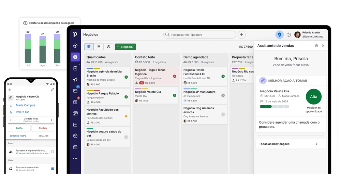This screenshot has width=341, height=190.
Task: Click the quick add plus button
Action: point(242,35)
